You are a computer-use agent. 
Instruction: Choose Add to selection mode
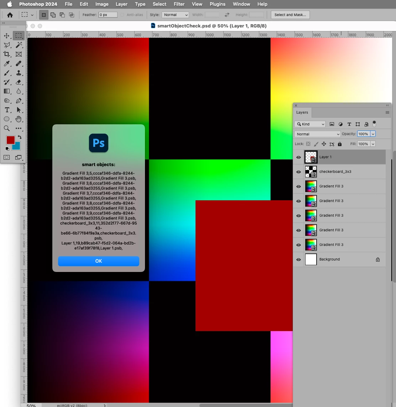point(53,15)
